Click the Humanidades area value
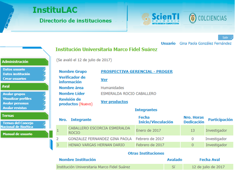The width and height of the screenshot is (235, 172). pos(112,88)
